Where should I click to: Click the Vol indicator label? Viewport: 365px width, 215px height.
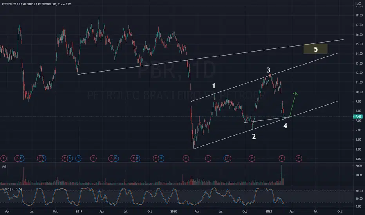pos(4,167)
